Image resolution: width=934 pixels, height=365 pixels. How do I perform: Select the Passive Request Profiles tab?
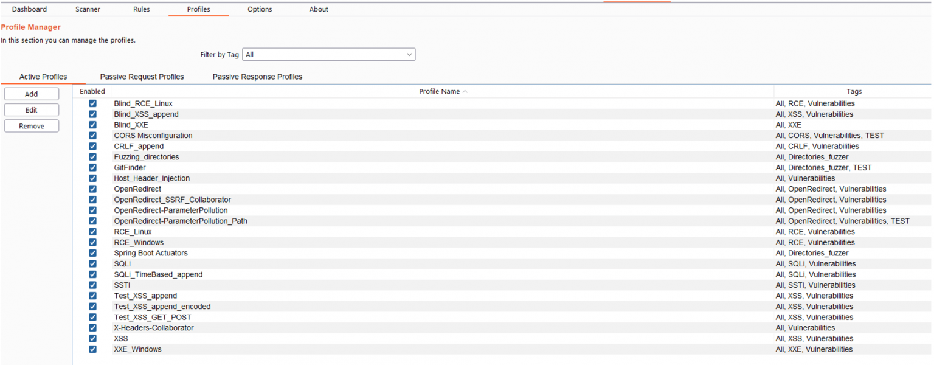point(142,77)
